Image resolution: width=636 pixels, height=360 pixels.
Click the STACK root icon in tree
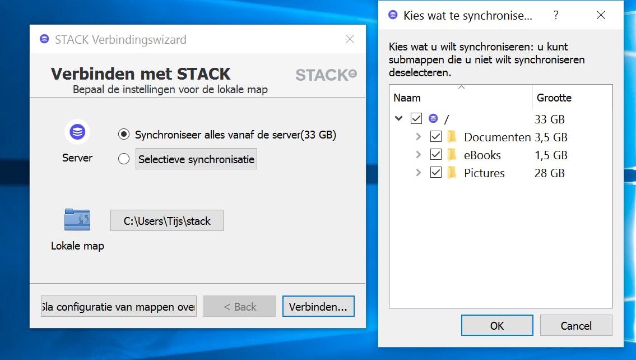click(433, 119)
